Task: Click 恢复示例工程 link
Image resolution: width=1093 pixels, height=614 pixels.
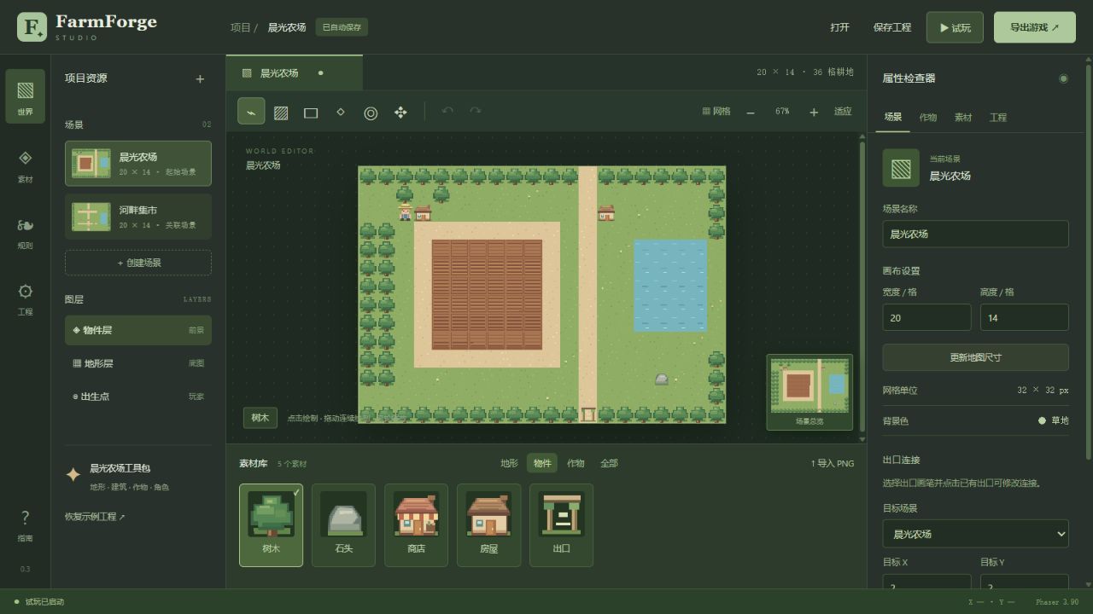Action: [x=95, y=517]
